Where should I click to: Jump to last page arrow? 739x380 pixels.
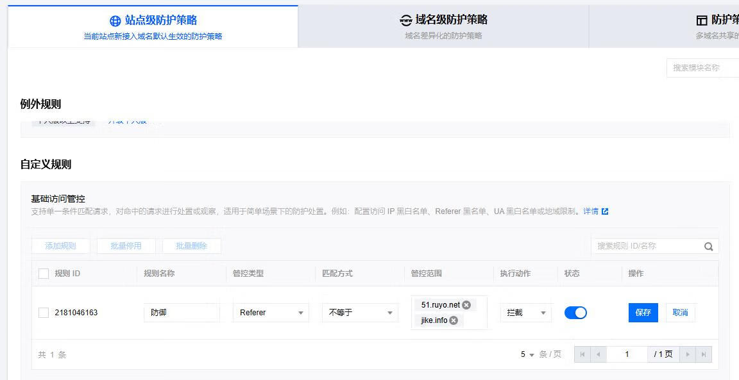click(x=704, y=354)
